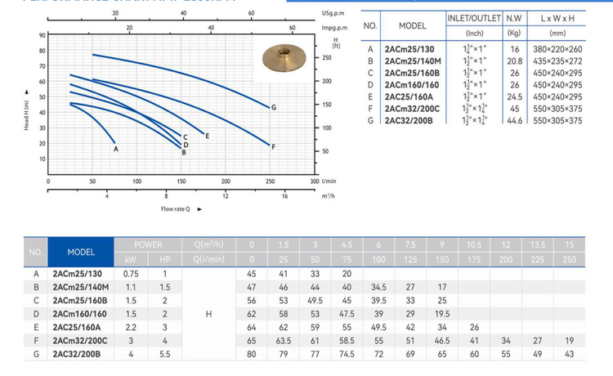Select the 5.5 HP power value

[x=164, y=354]
